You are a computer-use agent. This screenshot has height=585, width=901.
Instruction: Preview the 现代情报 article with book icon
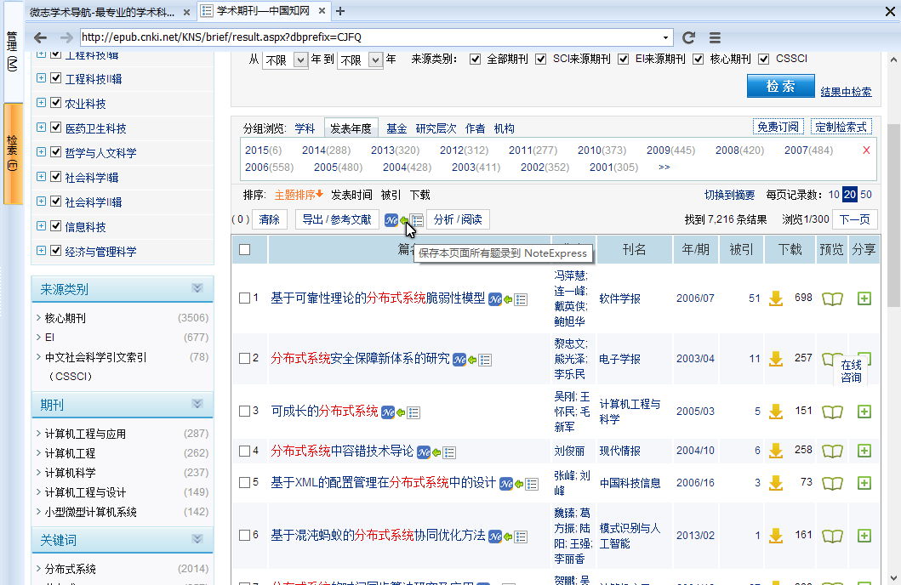pos(831,451)
